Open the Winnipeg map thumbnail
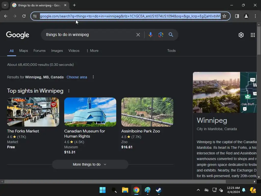This screenshot has height=196, width=261. pos(248,92)
